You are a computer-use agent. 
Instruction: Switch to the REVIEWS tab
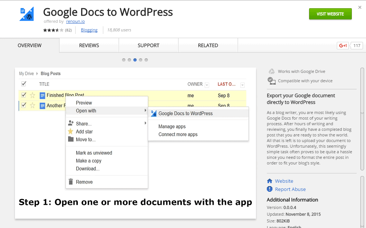pos(89,46)
